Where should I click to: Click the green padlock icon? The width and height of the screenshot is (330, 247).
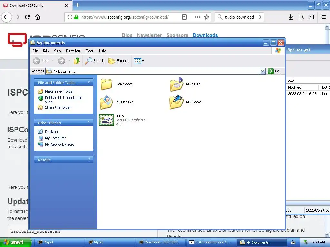pos(76,17)
